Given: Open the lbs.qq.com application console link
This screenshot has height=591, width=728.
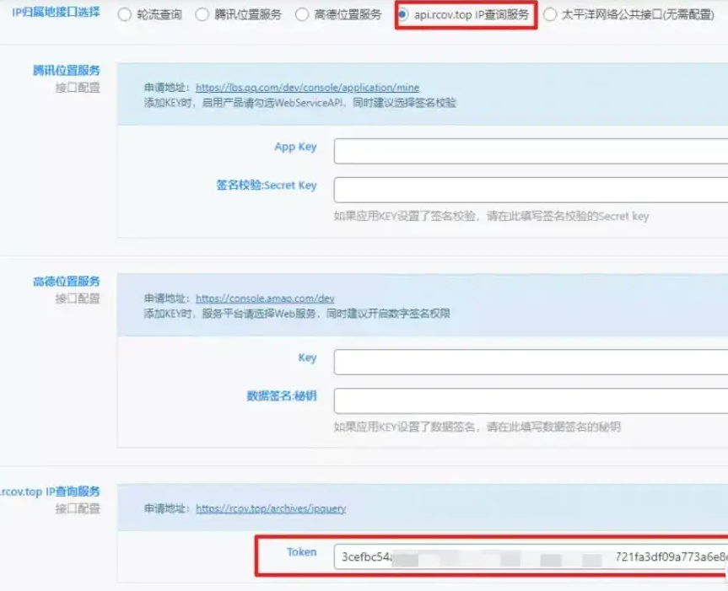Looking at the screenshot, I should point(307,88).
